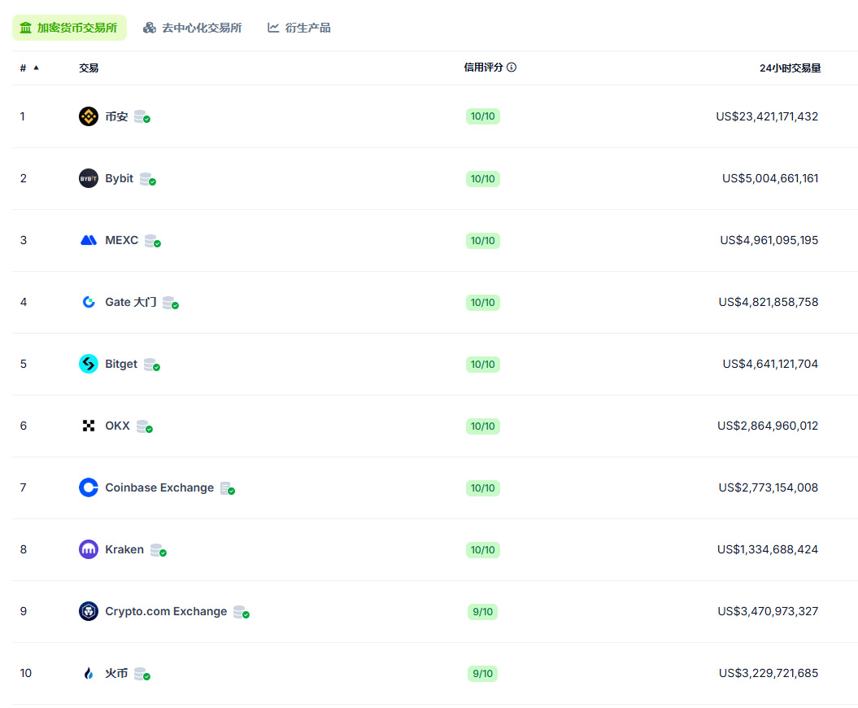Click the Kraken logo icon

(x=89, y=549)
